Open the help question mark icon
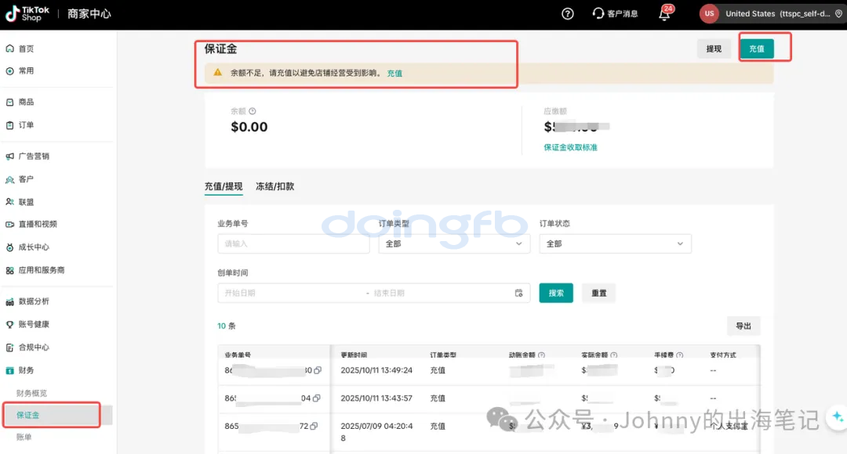Viewport: 847px width, 454px height. click(x=568, y=13)
